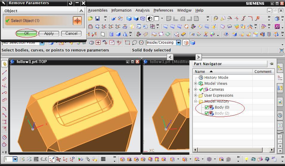Click the Apply button
The width and height of the screenshot is (285, 166).
49,33
